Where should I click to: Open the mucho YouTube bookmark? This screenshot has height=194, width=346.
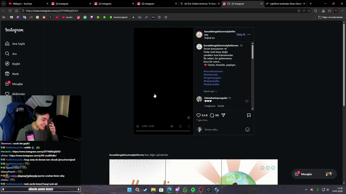(67, 17)
